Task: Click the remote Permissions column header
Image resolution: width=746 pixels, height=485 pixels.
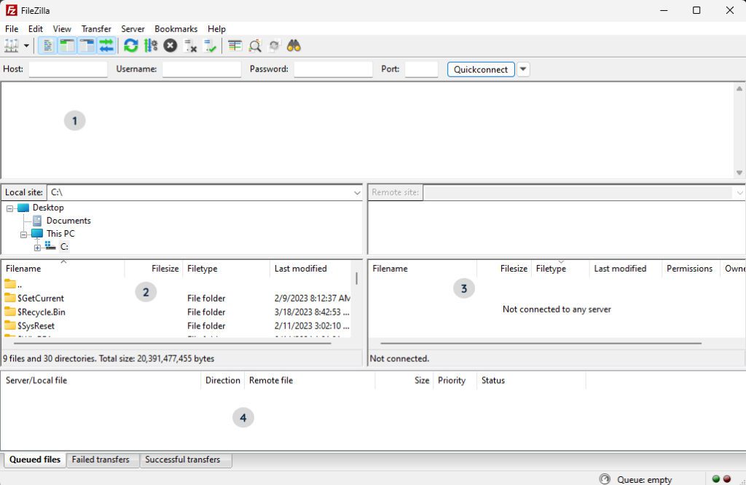Action: tap(691, 269)
